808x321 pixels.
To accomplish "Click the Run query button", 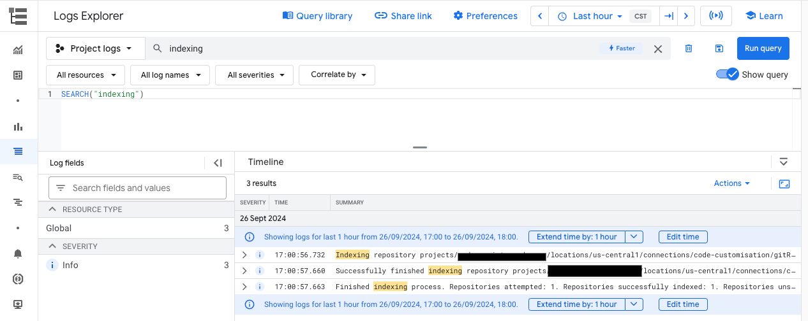I will click(x=763, y=48).
